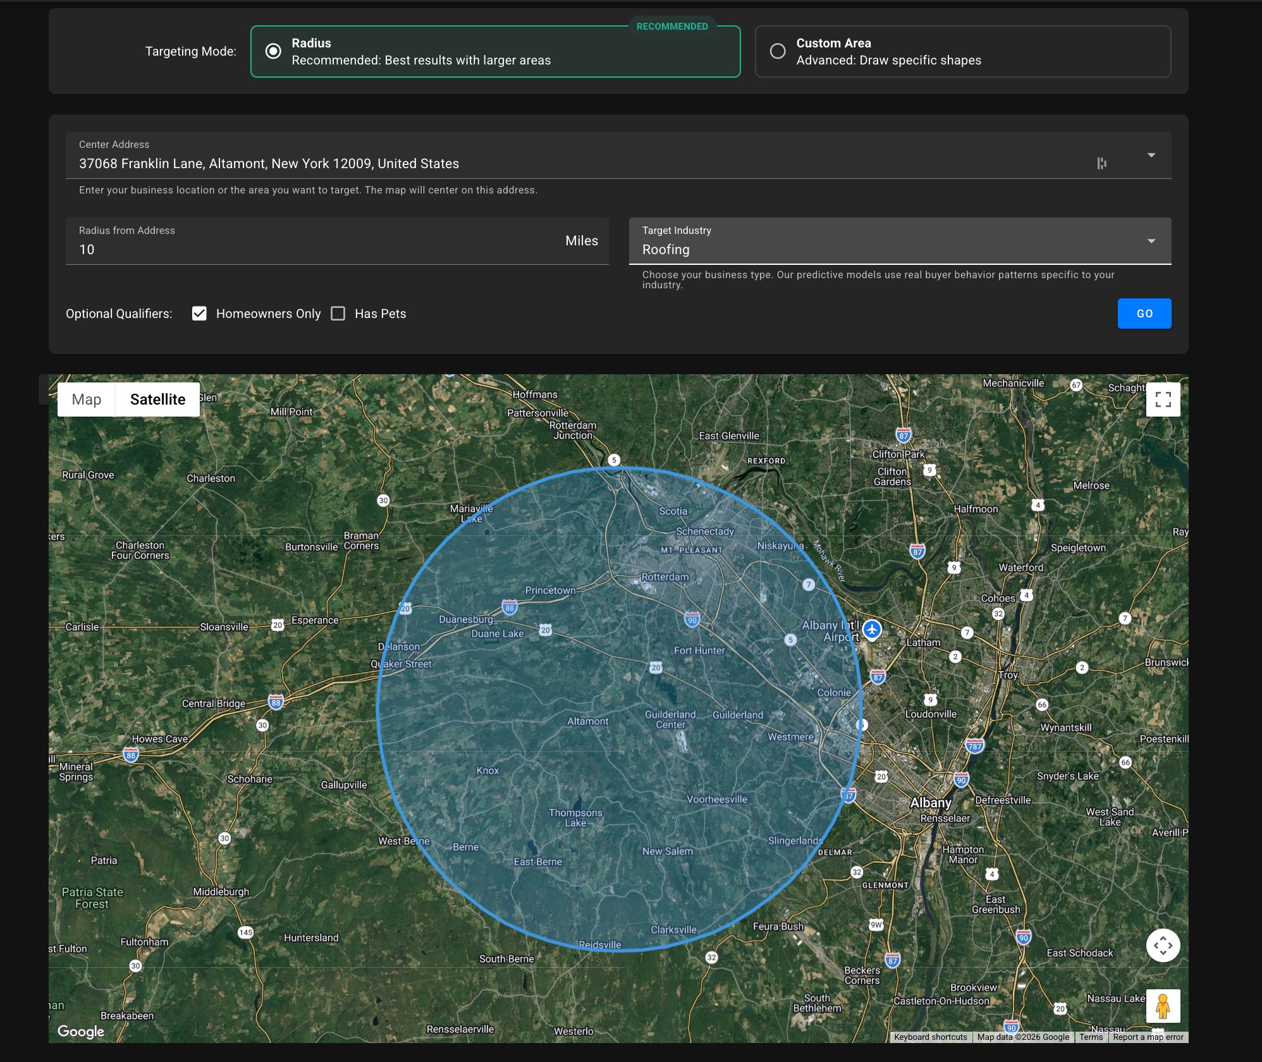Click the Interstate 87 shield near Clifton Park
Screen dimensions: 1262x1062
click(x=902, y=434)
